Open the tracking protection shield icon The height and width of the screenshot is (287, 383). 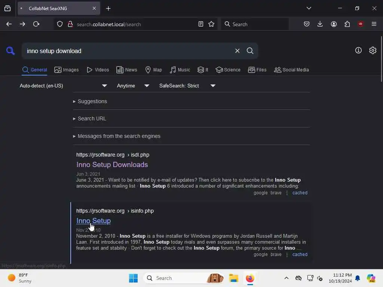(60, 24)
